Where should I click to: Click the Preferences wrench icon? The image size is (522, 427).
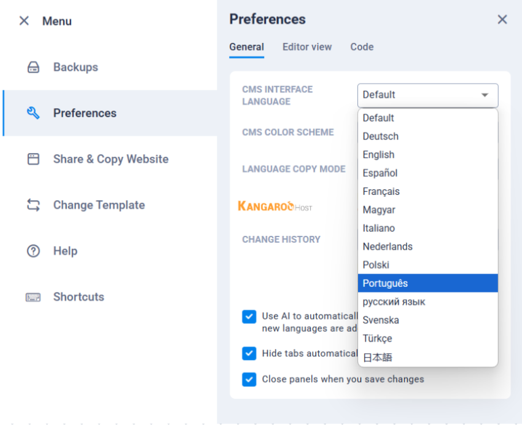click(x=34, y=113)
